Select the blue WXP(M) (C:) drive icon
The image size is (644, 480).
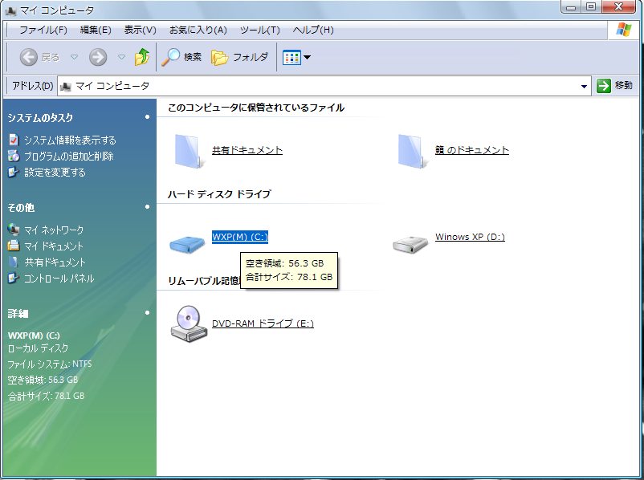(x=187, y=244)
